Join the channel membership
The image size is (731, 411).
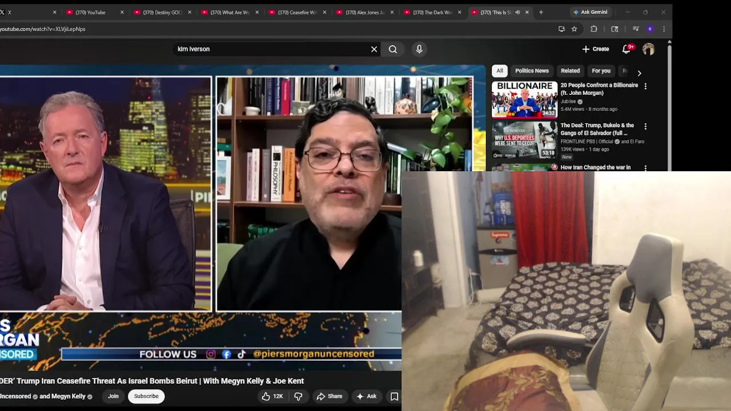pos(113,396)
